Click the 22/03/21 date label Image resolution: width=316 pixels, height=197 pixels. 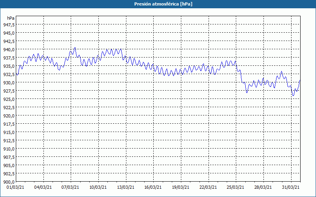[208, 187]
